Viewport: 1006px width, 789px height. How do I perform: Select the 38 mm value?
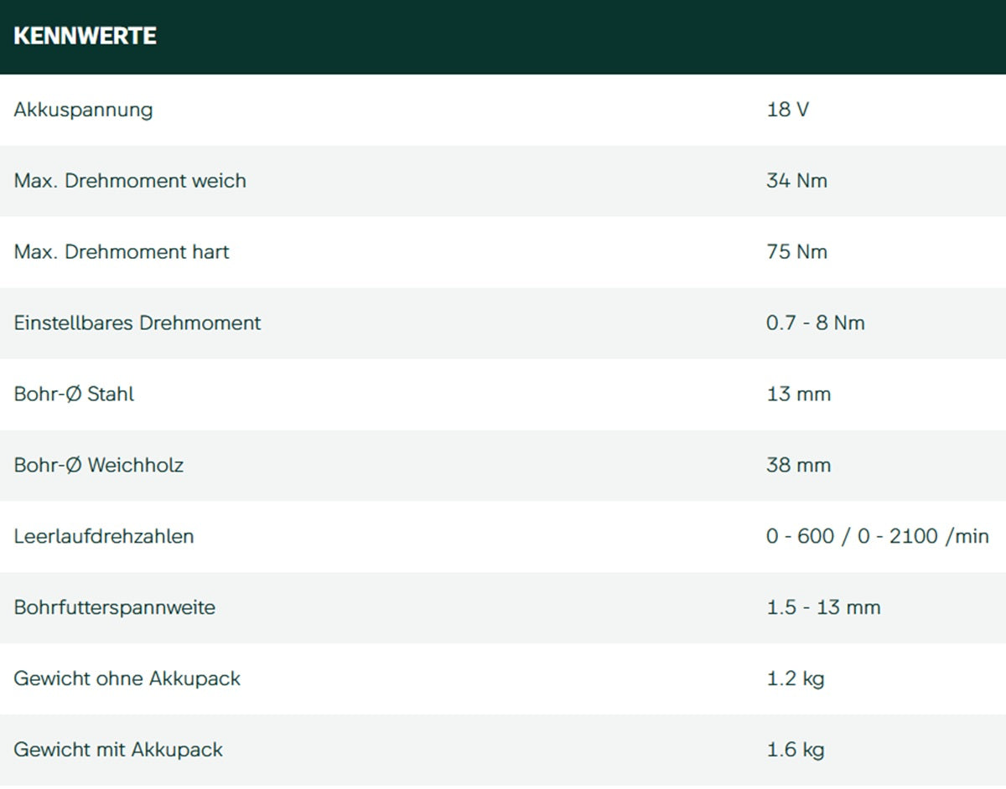pos(798,466)
